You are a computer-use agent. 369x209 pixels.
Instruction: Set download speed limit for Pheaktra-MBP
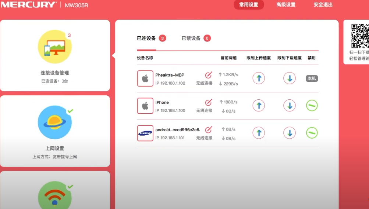point(290,78)
